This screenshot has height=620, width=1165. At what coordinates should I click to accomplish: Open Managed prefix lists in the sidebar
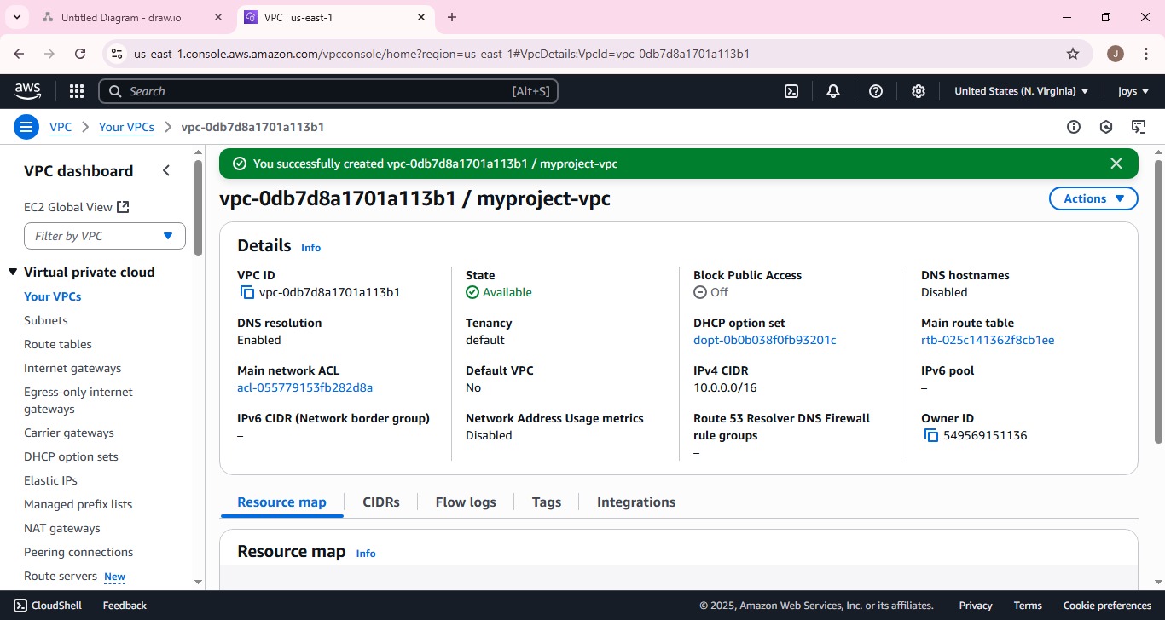point(78,504)
